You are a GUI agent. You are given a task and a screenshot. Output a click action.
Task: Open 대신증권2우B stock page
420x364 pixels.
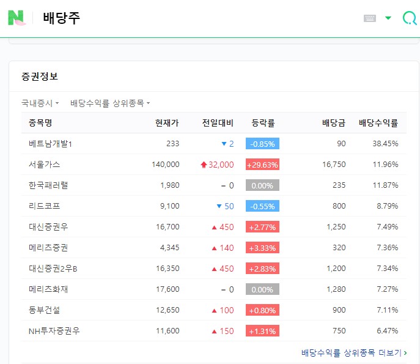point(53,269)
